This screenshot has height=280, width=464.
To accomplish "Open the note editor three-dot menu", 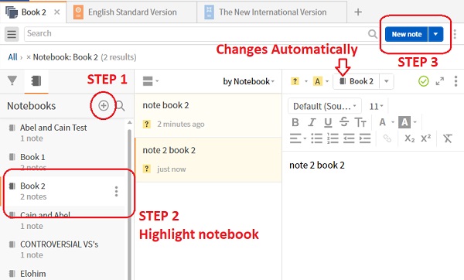I will (455, 81).
